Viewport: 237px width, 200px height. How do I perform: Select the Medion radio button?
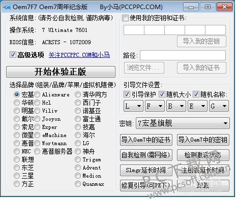point(78,176)
